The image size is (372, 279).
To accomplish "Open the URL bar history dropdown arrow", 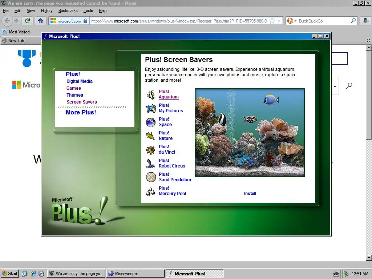I will pos(279,21).
